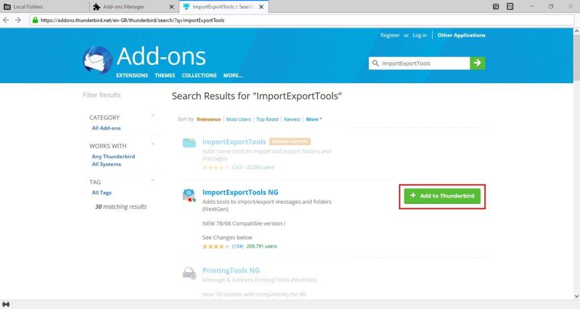
Task: Open Other Applications link
Action: [x=461, y=35]
